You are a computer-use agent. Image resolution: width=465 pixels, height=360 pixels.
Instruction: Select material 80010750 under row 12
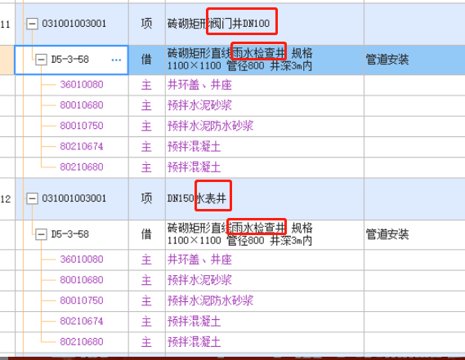[x=82, y=300]
